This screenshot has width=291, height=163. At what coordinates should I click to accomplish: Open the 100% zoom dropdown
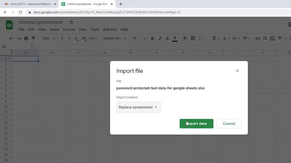pyautogui.click(x=49, y=38)
